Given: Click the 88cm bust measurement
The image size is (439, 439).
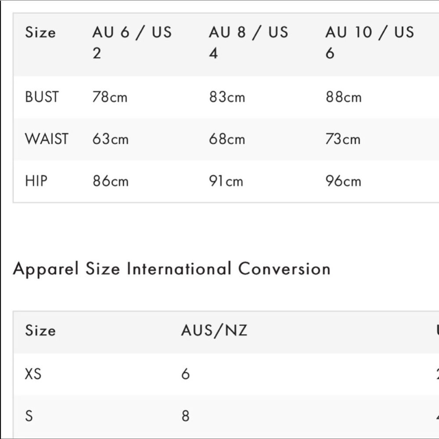Looking at the screenshot, I should click(343, 97).
